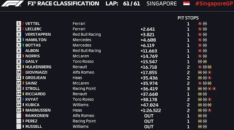The height and width of the screenshot is (130, 234).
Task: Click Hulkenberg's medium tyre icon
Action: pyautogui.click(x=209, y=67)
